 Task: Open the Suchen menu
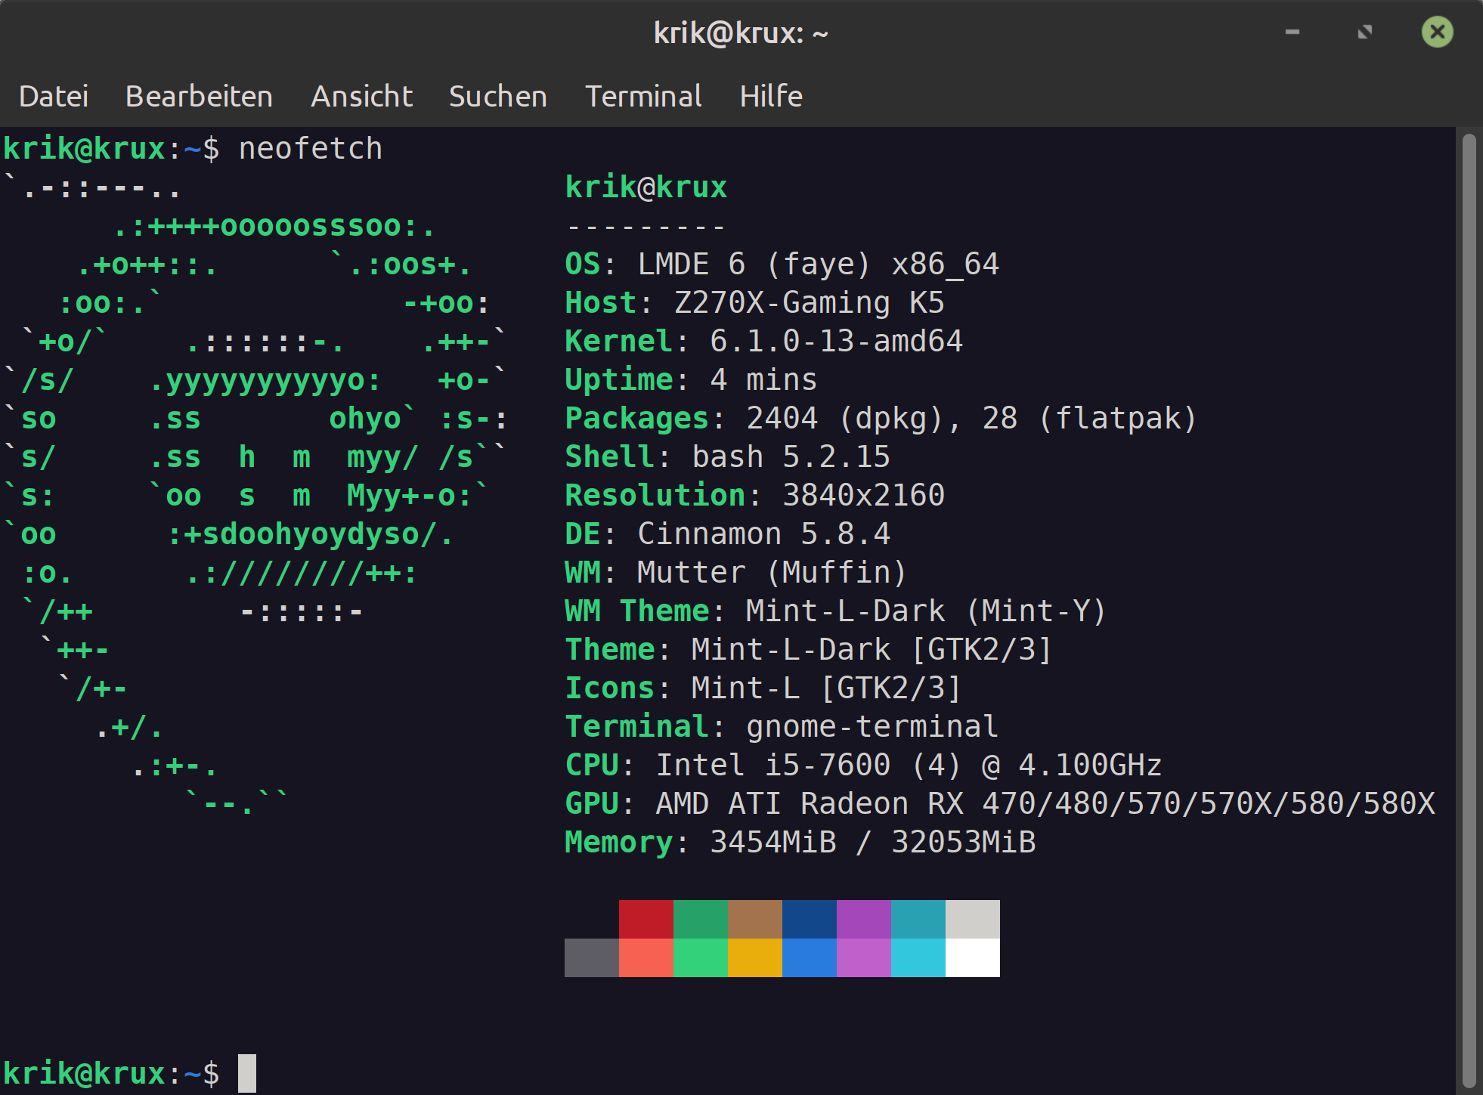497,97
